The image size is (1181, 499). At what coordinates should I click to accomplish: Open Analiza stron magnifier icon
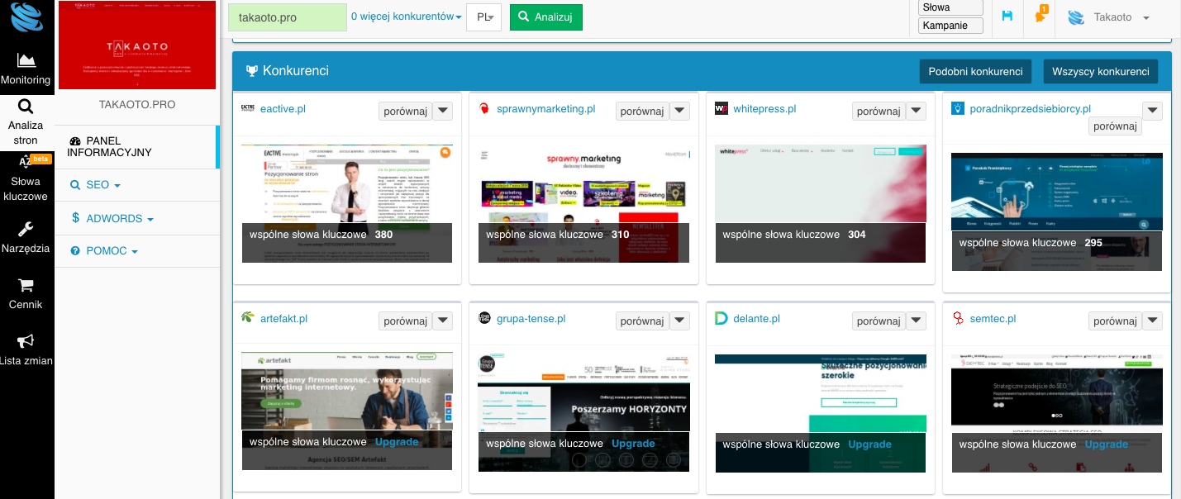pos(26,107)
